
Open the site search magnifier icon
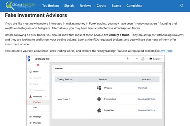(182, 5)
